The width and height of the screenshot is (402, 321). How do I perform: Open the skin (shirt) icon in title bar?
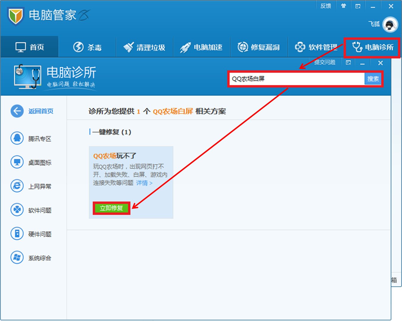tap(343, 6)
